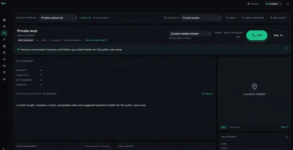Open the bar chart reports icon
The height and width of the screenshot is (150, 293).
[4, 79]
